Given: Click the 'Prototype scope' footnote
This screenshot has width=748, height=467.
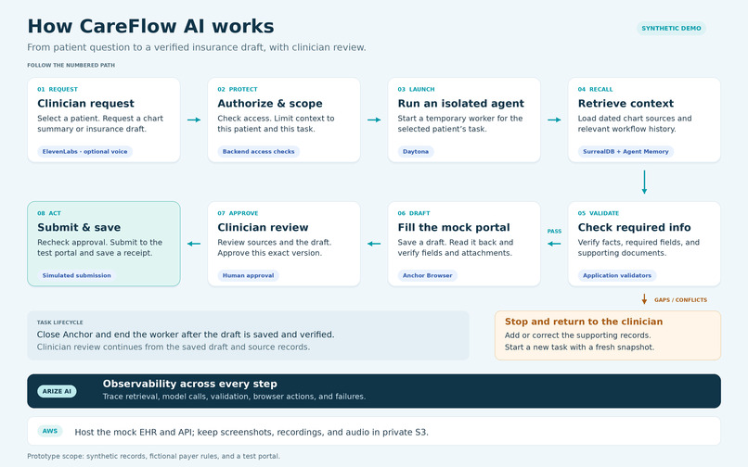Looking at the screenshot, I should click(x=154, y=456).
